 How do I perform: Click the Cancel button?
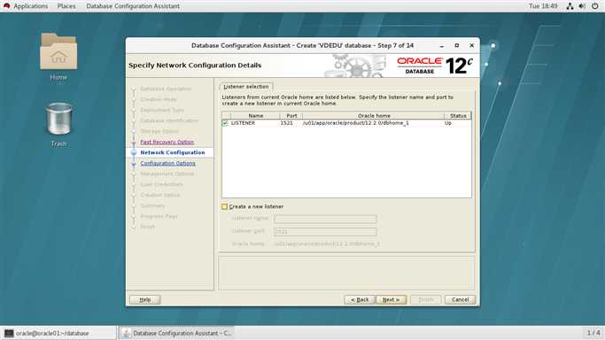click(460, 299)
